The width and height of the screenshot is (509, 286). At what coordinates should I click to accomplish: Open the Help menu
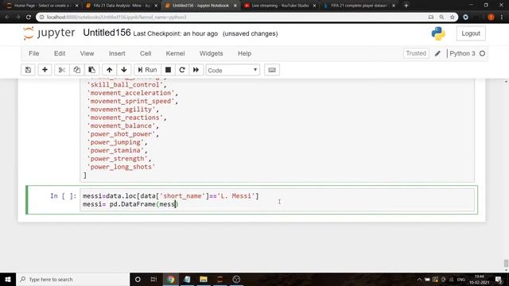pyautogui.click(x=244, y=53)
